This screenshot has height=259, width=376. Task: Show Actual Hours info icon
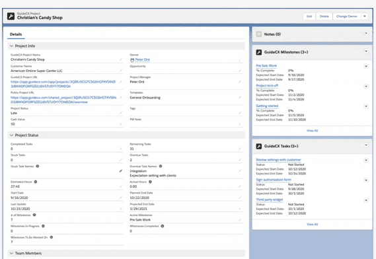click(151, 182)
